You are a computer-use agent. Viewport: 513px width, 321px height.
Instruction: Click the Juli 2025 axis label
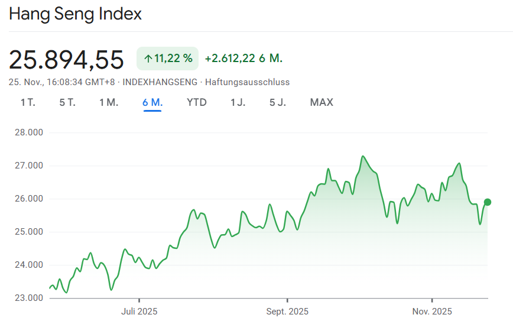click(139, 311)
